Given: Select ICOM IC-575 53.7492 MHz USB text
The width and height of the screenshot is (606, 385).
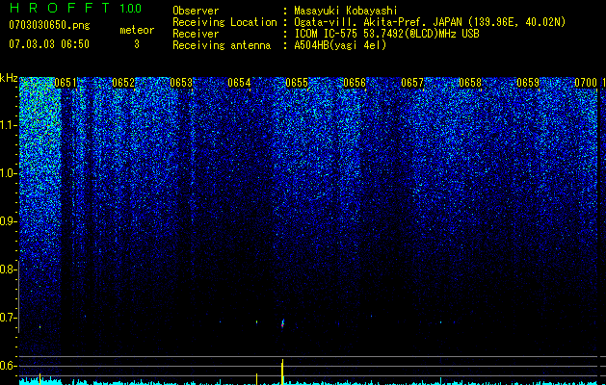Looking at the screenshot, I should tap(386, 34).
